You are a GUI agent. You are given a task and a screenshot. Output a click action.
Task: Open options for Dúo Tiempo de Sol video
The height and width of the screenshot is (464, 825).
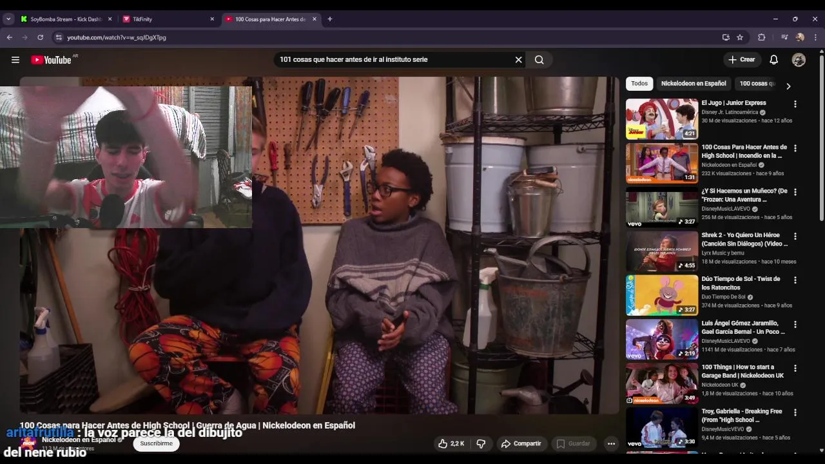point(795,280)
